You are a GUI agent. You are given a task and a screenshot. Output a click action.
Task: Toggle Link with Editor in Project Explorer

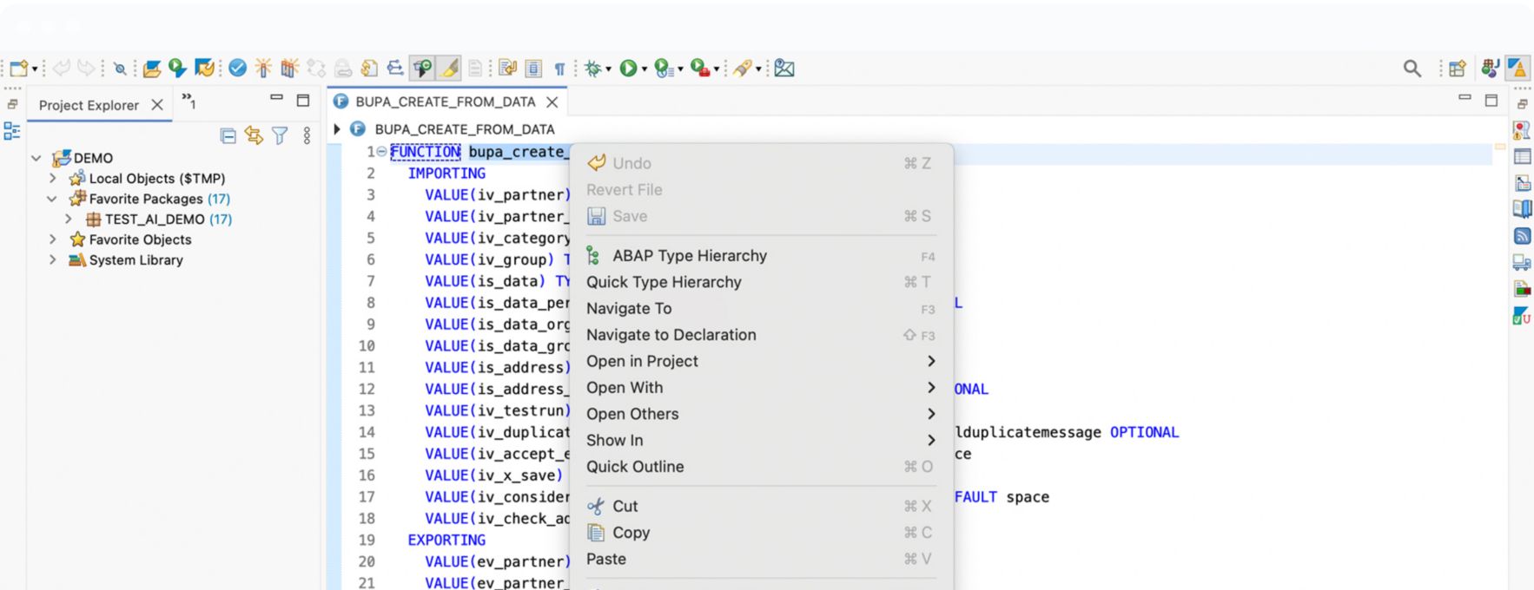(x=254, y=135)
